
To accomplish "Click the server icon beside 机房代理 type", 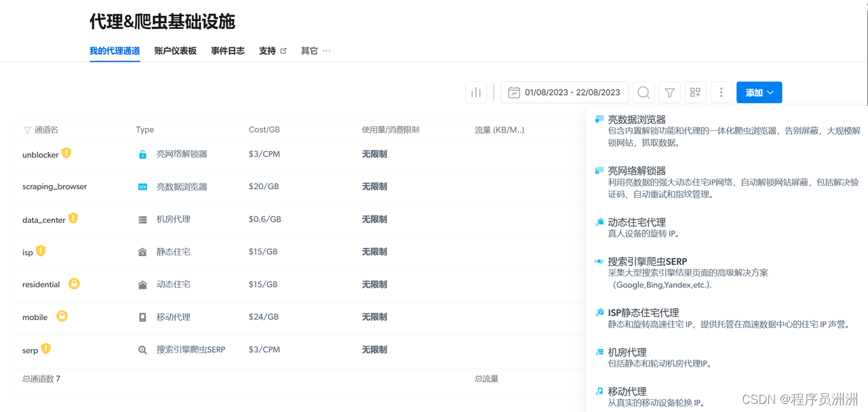I will pyautogui.click(x=142, y=220).
